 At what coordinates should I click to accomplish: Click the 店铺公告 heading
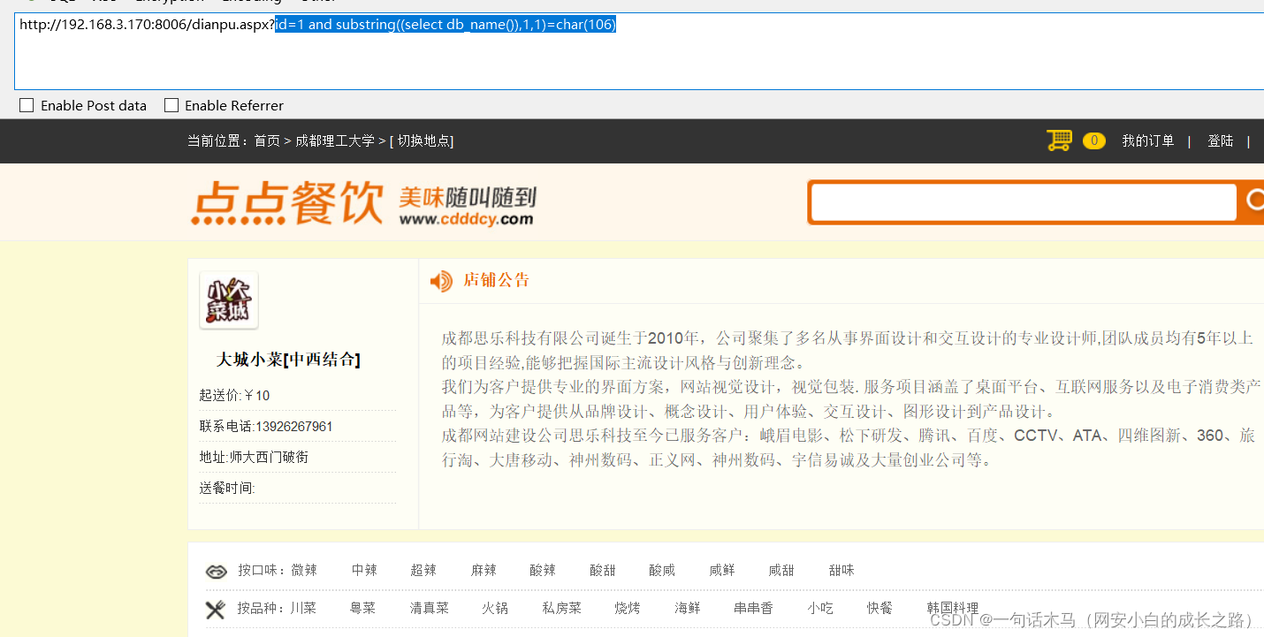tap(497, 280)
